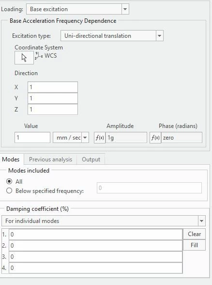Screen dimensions: 212x285
Task: Click damping coefficient field for mode 3
Action: click(x=96, y=257)
